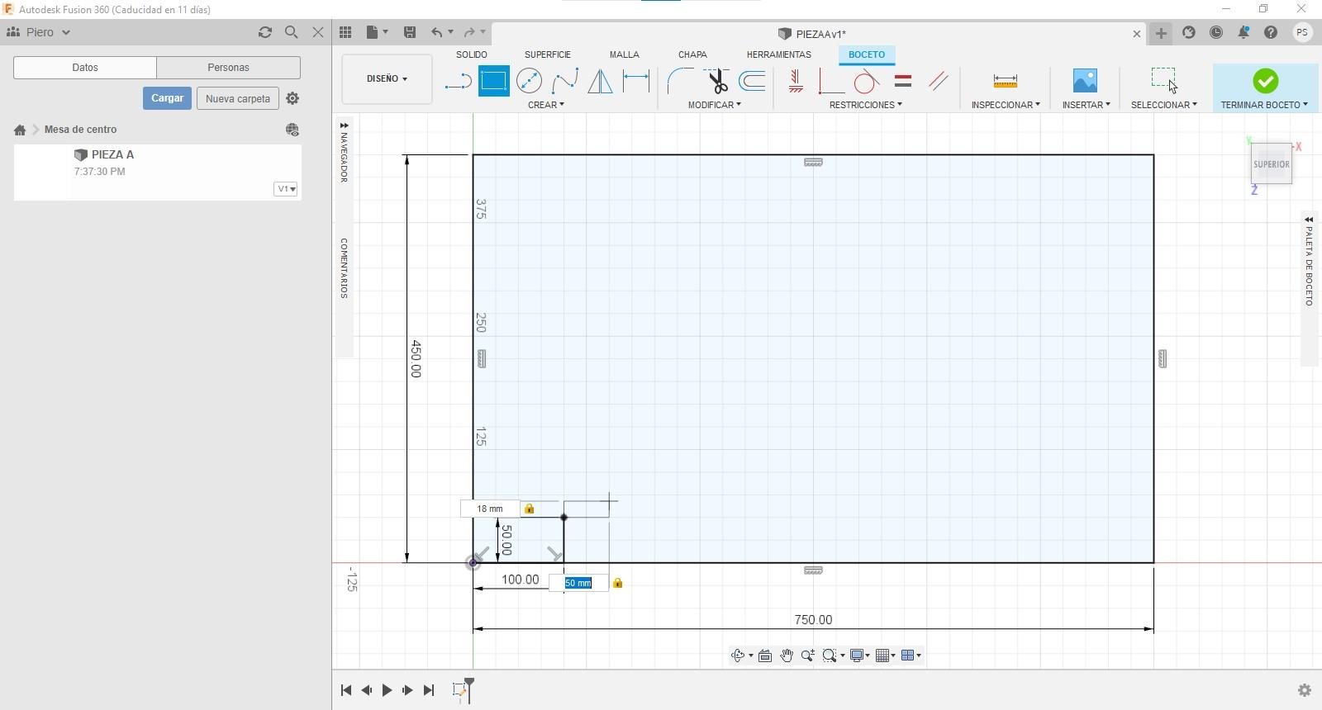Apply Equal constraint
This screenshot has width=1322, height=710.
point(903,81)
